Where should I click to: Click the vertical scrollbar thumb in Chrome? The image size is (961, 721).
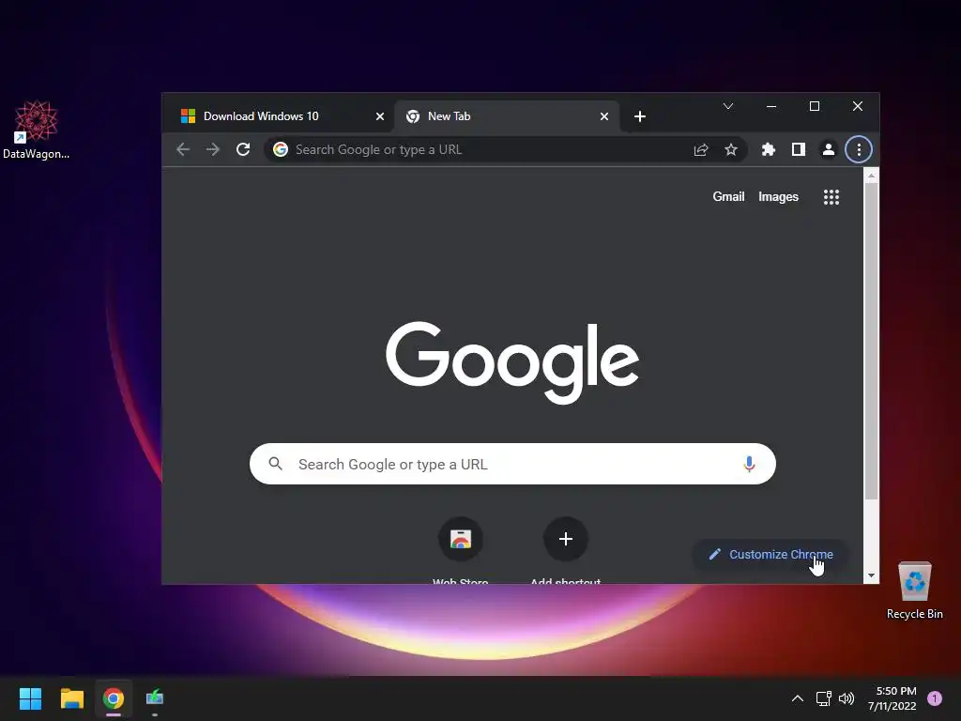871,341
